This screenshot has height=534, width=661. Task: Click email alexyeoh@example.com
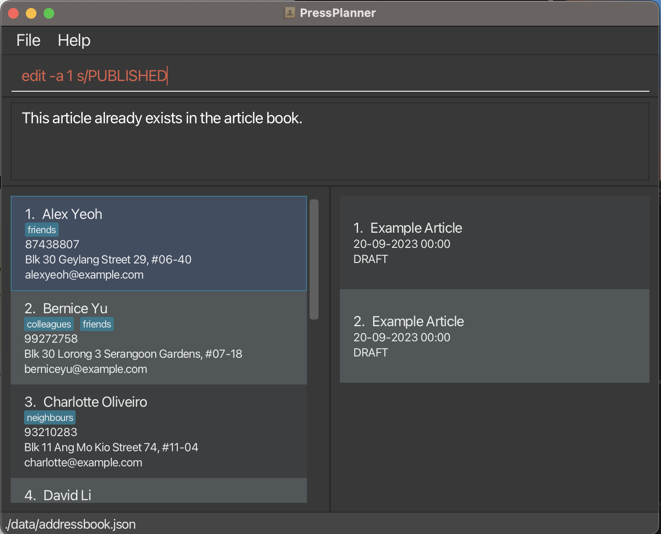84,275
